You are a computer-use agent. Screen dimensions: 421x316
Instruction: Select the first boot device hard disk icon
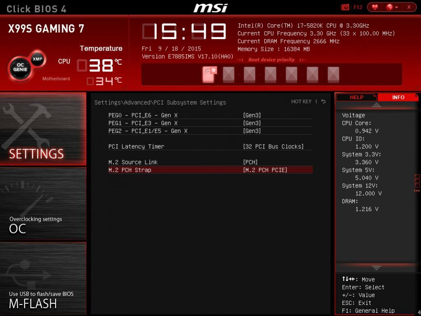pos(209,75)
